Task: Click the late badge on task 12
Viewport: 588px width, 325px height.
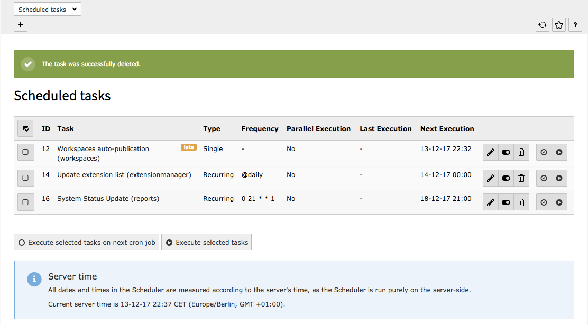Action: (189, 147)
